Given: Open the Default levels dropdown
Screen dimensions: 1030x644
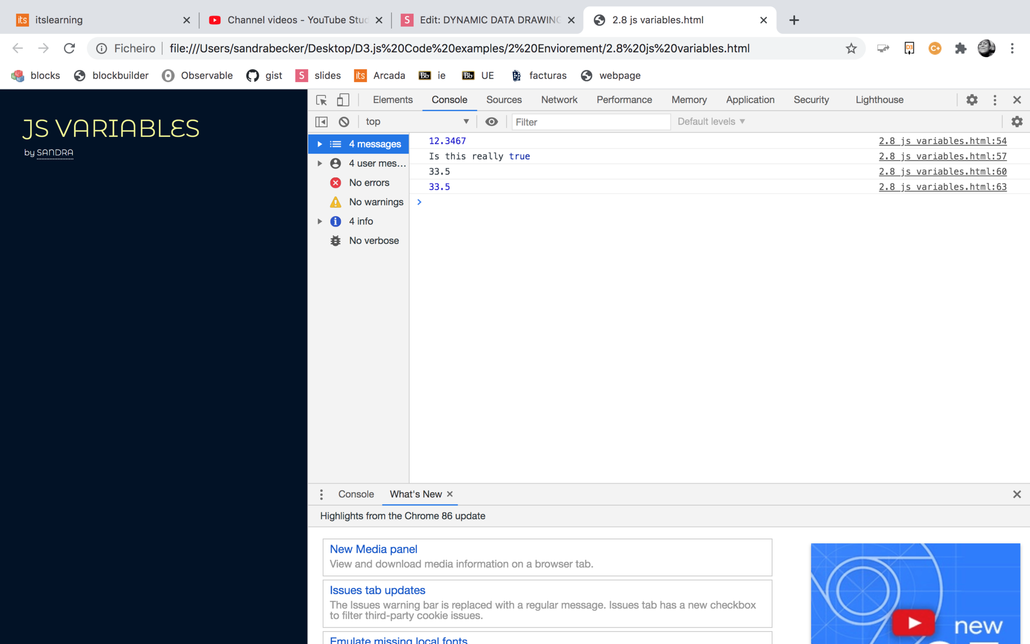Looking at the screenshot, I should [711, 122].
